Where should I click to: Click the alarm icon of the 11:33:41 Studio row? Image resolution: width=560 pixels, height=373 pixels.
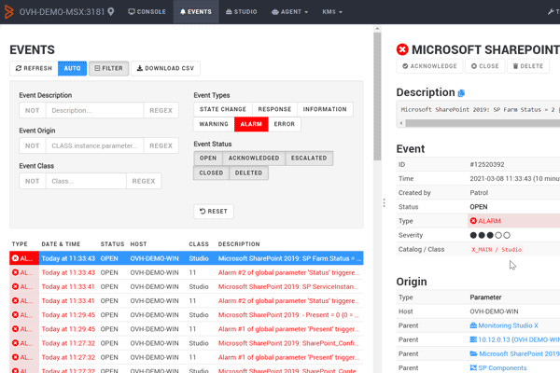[x=15, y=286]
